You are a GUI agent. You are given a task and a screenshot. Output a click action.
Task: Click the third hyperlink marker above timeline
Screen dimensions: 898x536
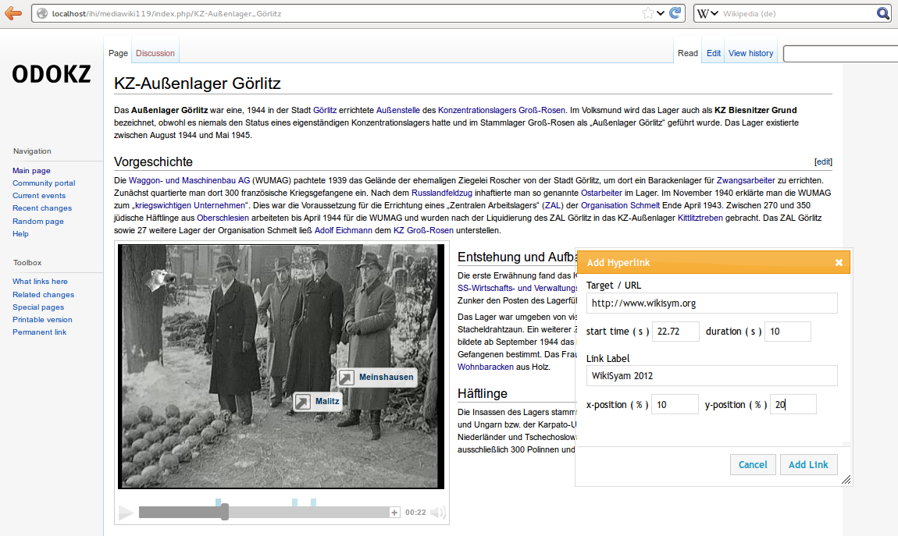pos(313,502)
